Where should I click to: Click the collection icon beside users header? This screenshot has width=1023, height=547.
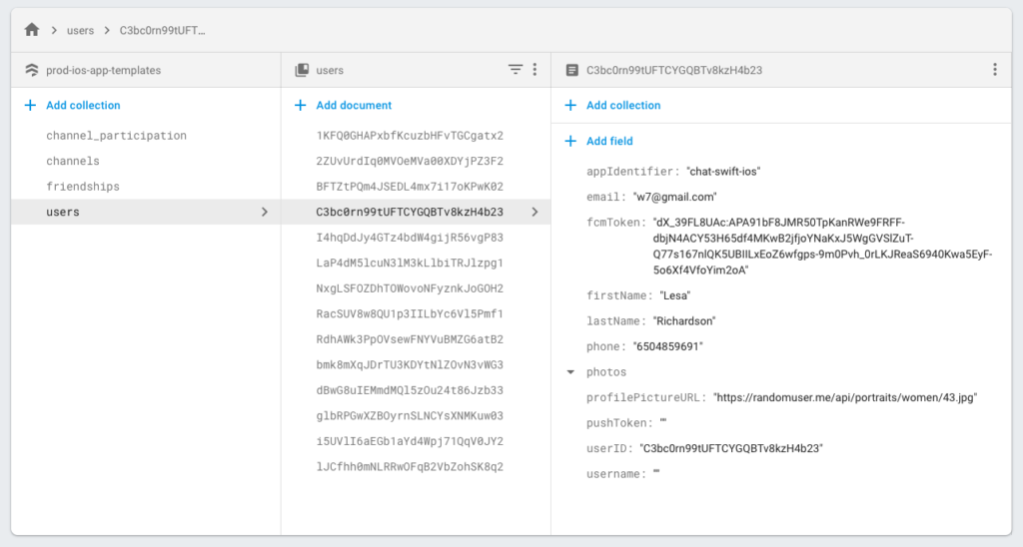302,71
